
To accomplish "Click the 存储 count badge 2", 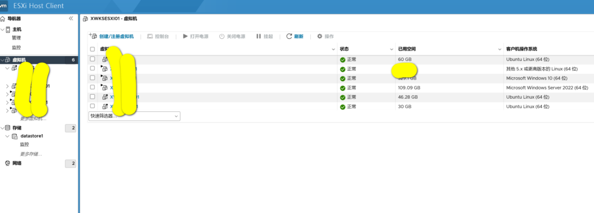I will 71,128.
